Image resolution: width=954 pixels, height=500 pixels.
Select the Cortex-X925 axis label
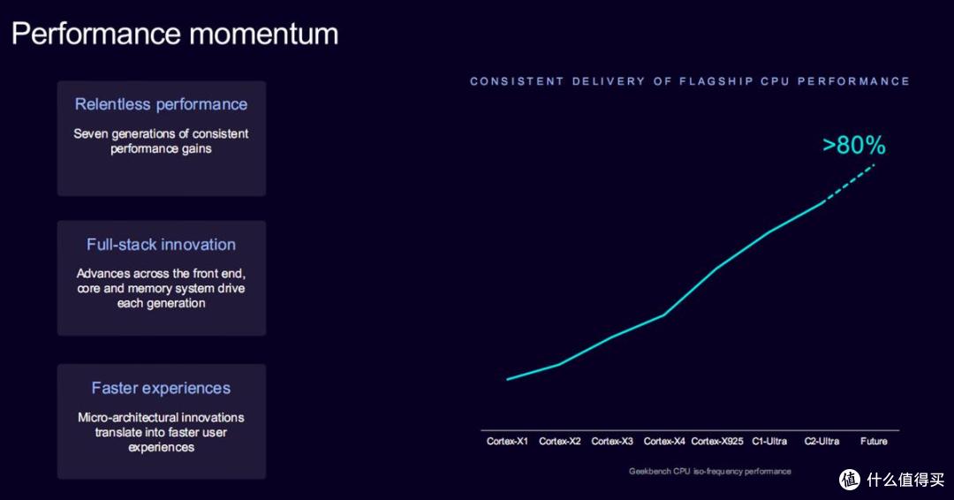point(717,441)
